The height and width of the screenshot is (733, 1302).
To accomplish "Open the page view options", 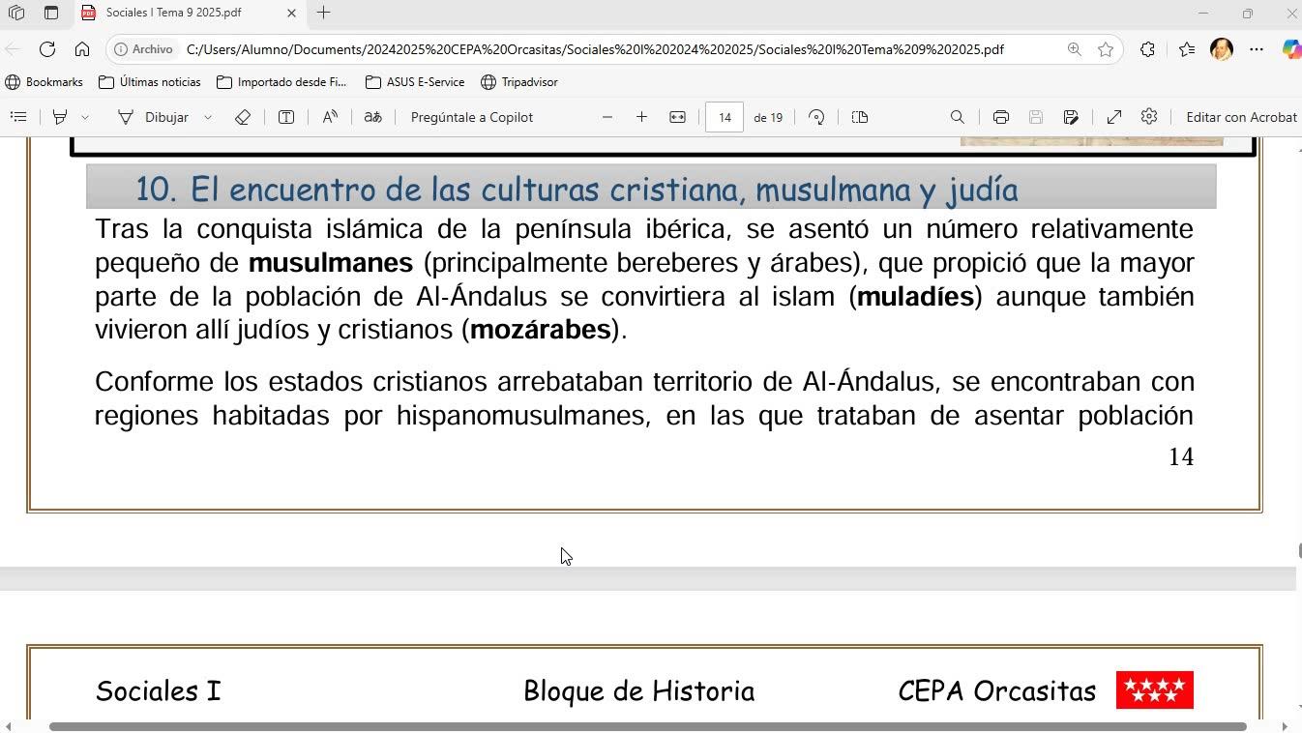I will (860, 117).
